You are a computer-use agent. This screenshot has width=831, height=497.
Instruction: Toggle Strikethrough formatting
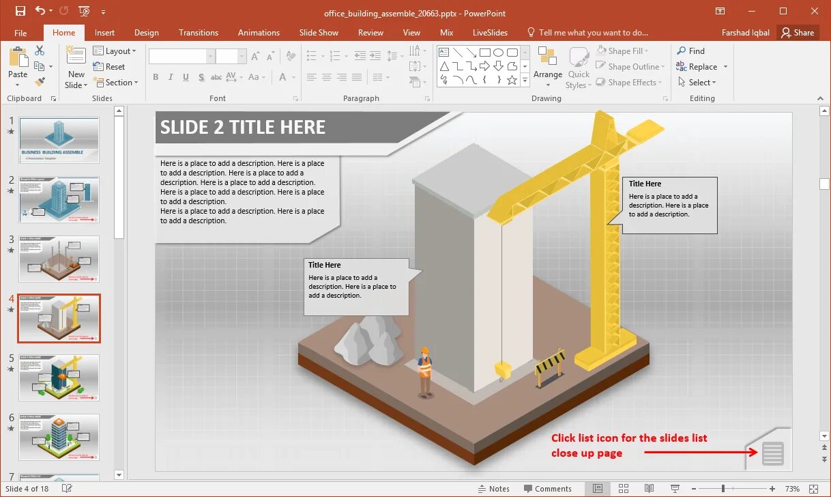(217, 77)
